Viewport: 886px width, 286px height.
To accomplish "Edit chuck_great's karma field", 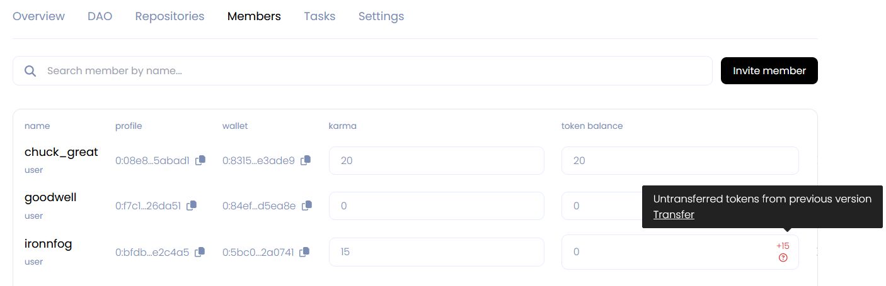I will [436, 161].
